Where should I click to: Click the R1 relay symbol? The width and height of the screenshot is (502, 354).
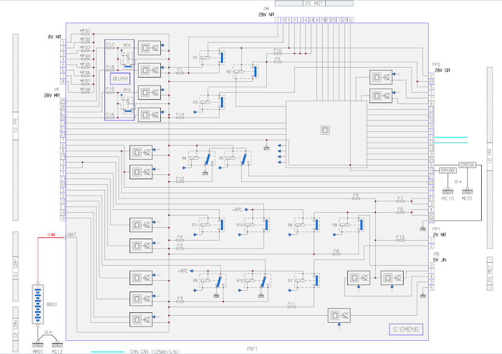(212, 58)
